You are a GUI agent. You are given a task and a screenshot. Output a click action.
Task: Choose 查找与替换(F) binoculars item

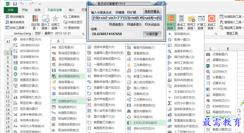click(139, 111)
